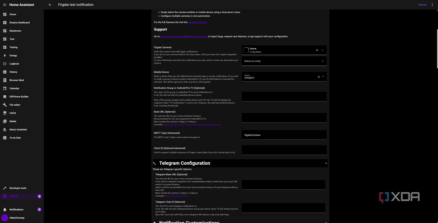Image resolution: width=438 pixels, height=223 pixels.
Task: Open the homeassistant.mydomain.com example link
Action: click(x=204, y=125)
